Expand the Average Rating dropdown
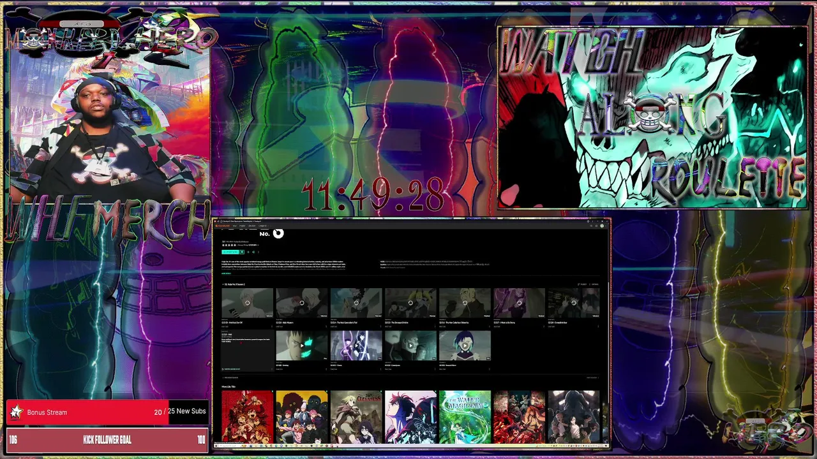The width and height of the screenshot is (817, 459). (248, 245)
